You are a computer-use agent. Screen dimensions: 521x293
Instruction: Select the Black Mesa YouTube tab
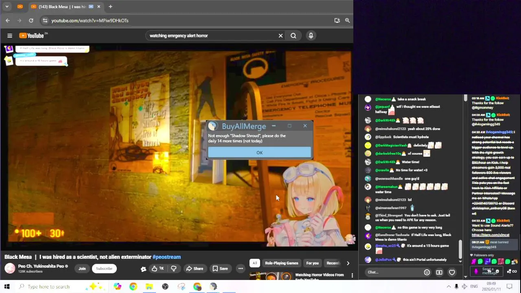[x=62, y=7]
